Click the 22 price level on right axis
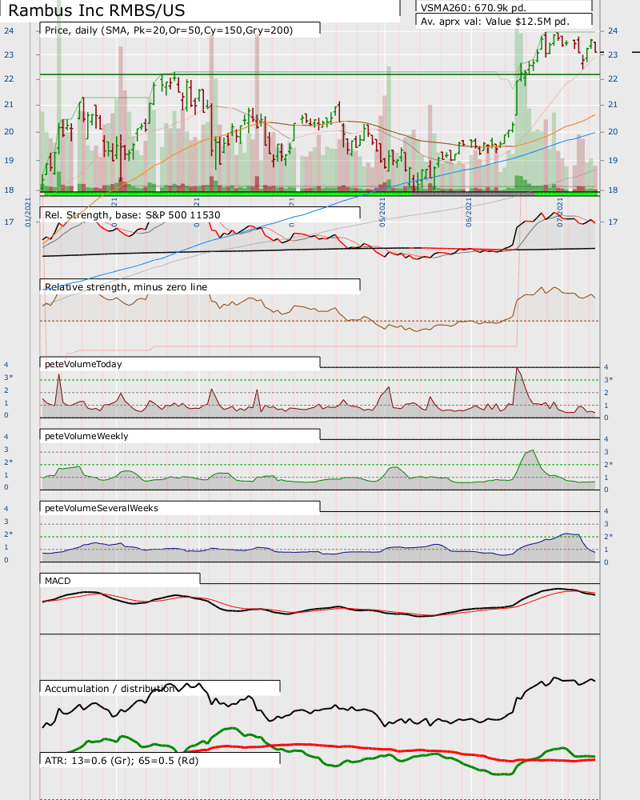Image resolution: width=640 pixels, height=800 pixels. pos(613,78)
